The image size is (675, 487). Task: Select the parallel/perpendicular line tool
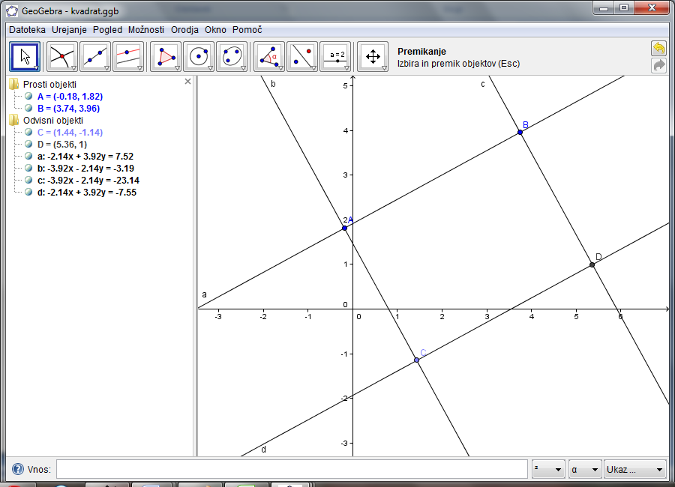coord(128,56)
